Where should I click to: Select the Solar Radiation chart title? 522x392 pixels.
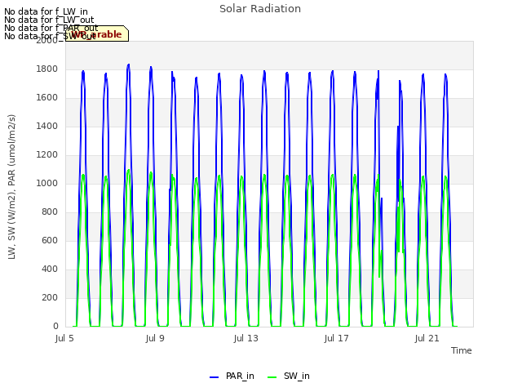pyautogui.click(x=260, y=9)
